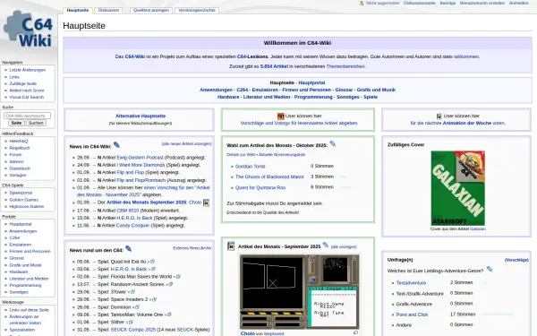Click 'alle anzeigen' beside Artikel des Monats
Screen dimensions: 537x336
[344, 247]
